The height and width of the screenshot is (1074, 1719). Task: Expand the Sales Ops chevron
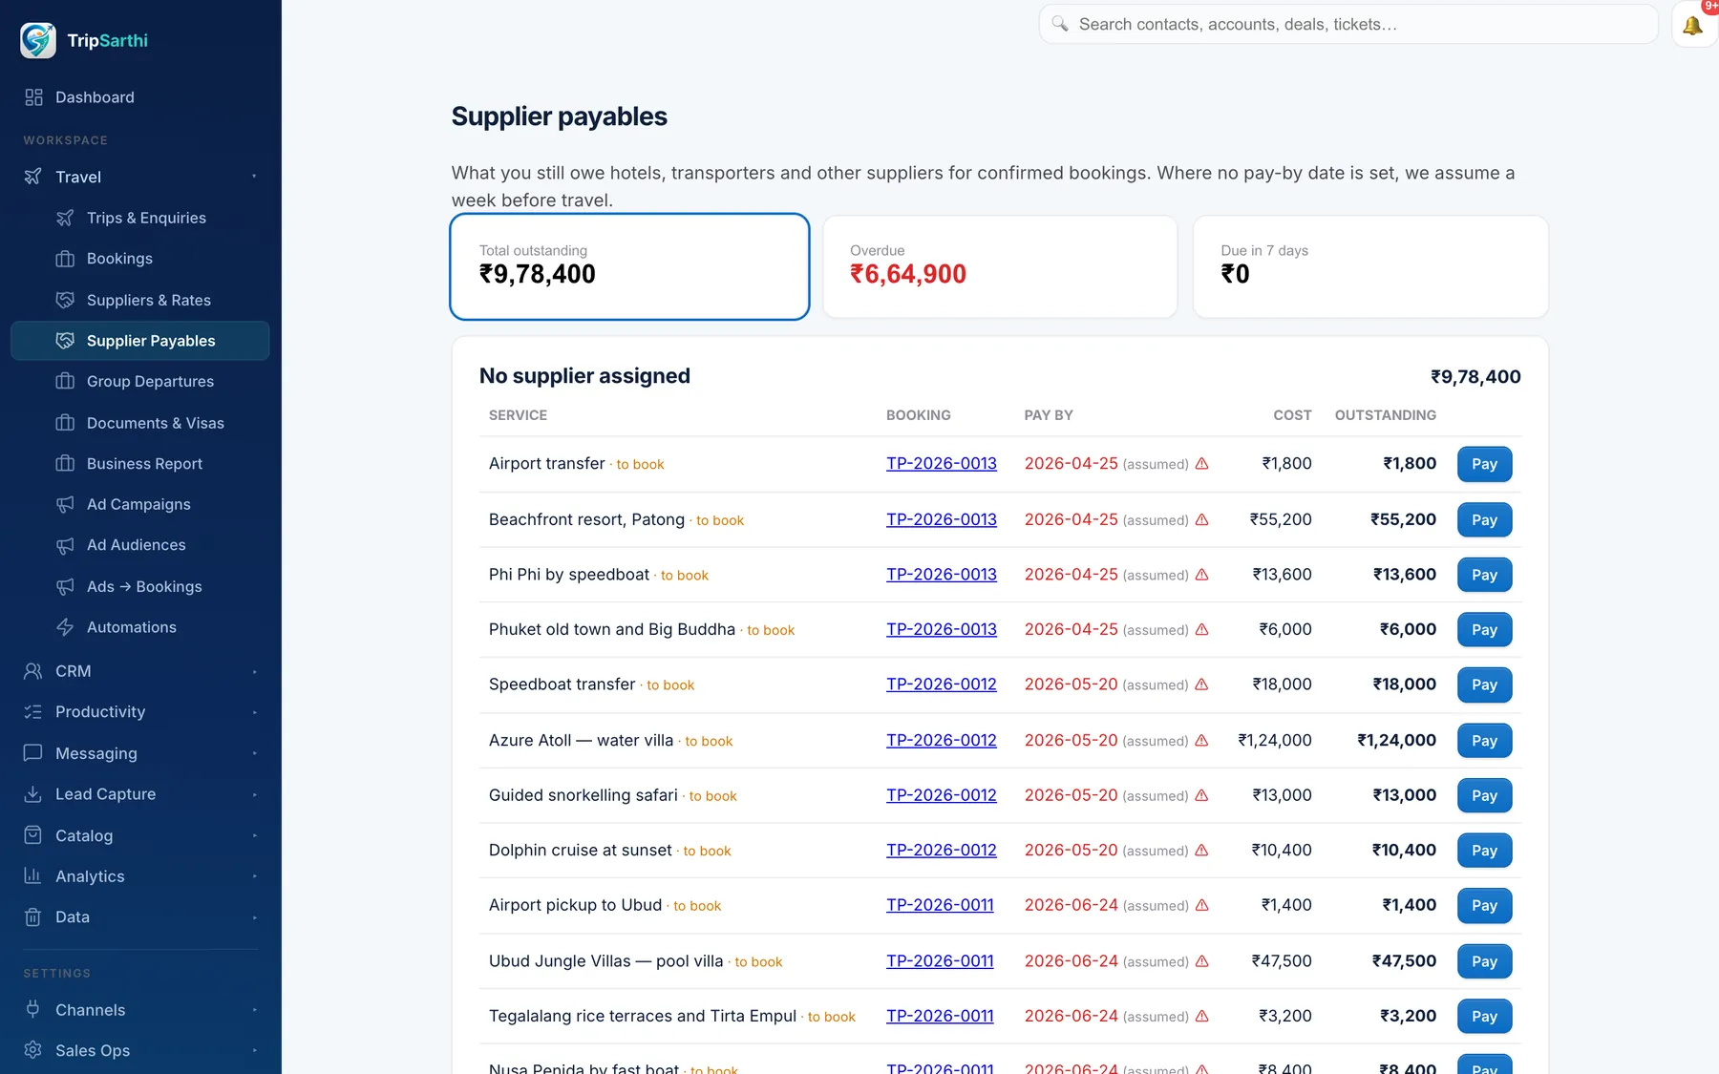tap(254, 1050)
